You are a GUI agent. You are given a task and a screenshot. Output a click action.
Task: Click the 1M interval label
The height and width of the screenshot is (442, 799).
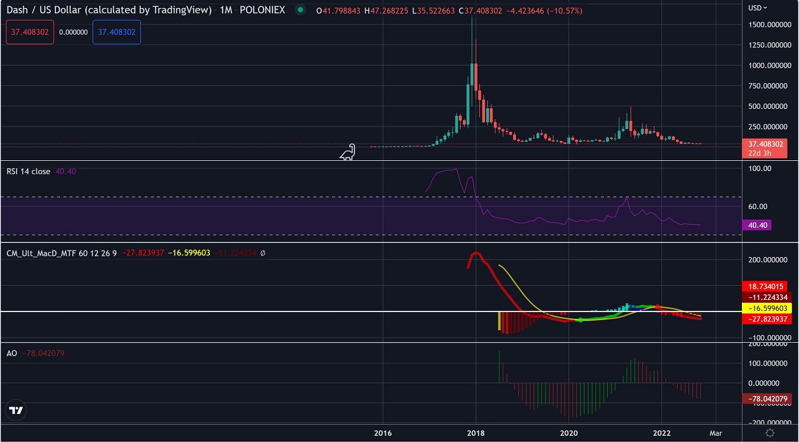tap(226, 10)
